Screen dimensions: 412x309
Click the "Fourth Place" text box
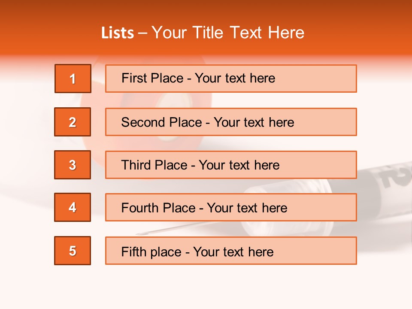(x=231, y=207)
